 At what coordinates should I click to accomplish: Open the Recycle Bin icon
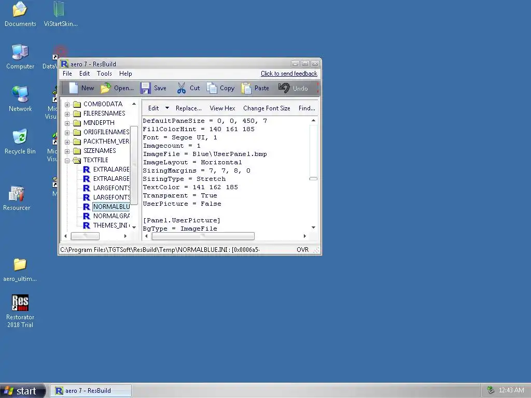tap(20, 137)
